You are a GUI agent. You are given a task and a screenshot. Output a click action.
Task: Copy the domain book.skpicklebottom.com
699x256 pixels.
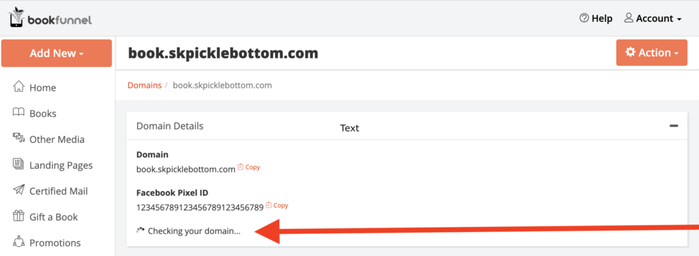click(x=248, y=167)
